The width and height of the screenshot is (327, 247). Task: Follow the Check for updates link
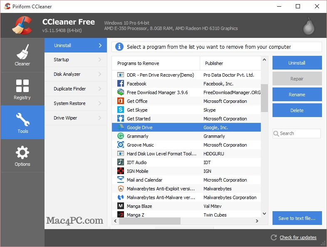click(x=298, y=237)
